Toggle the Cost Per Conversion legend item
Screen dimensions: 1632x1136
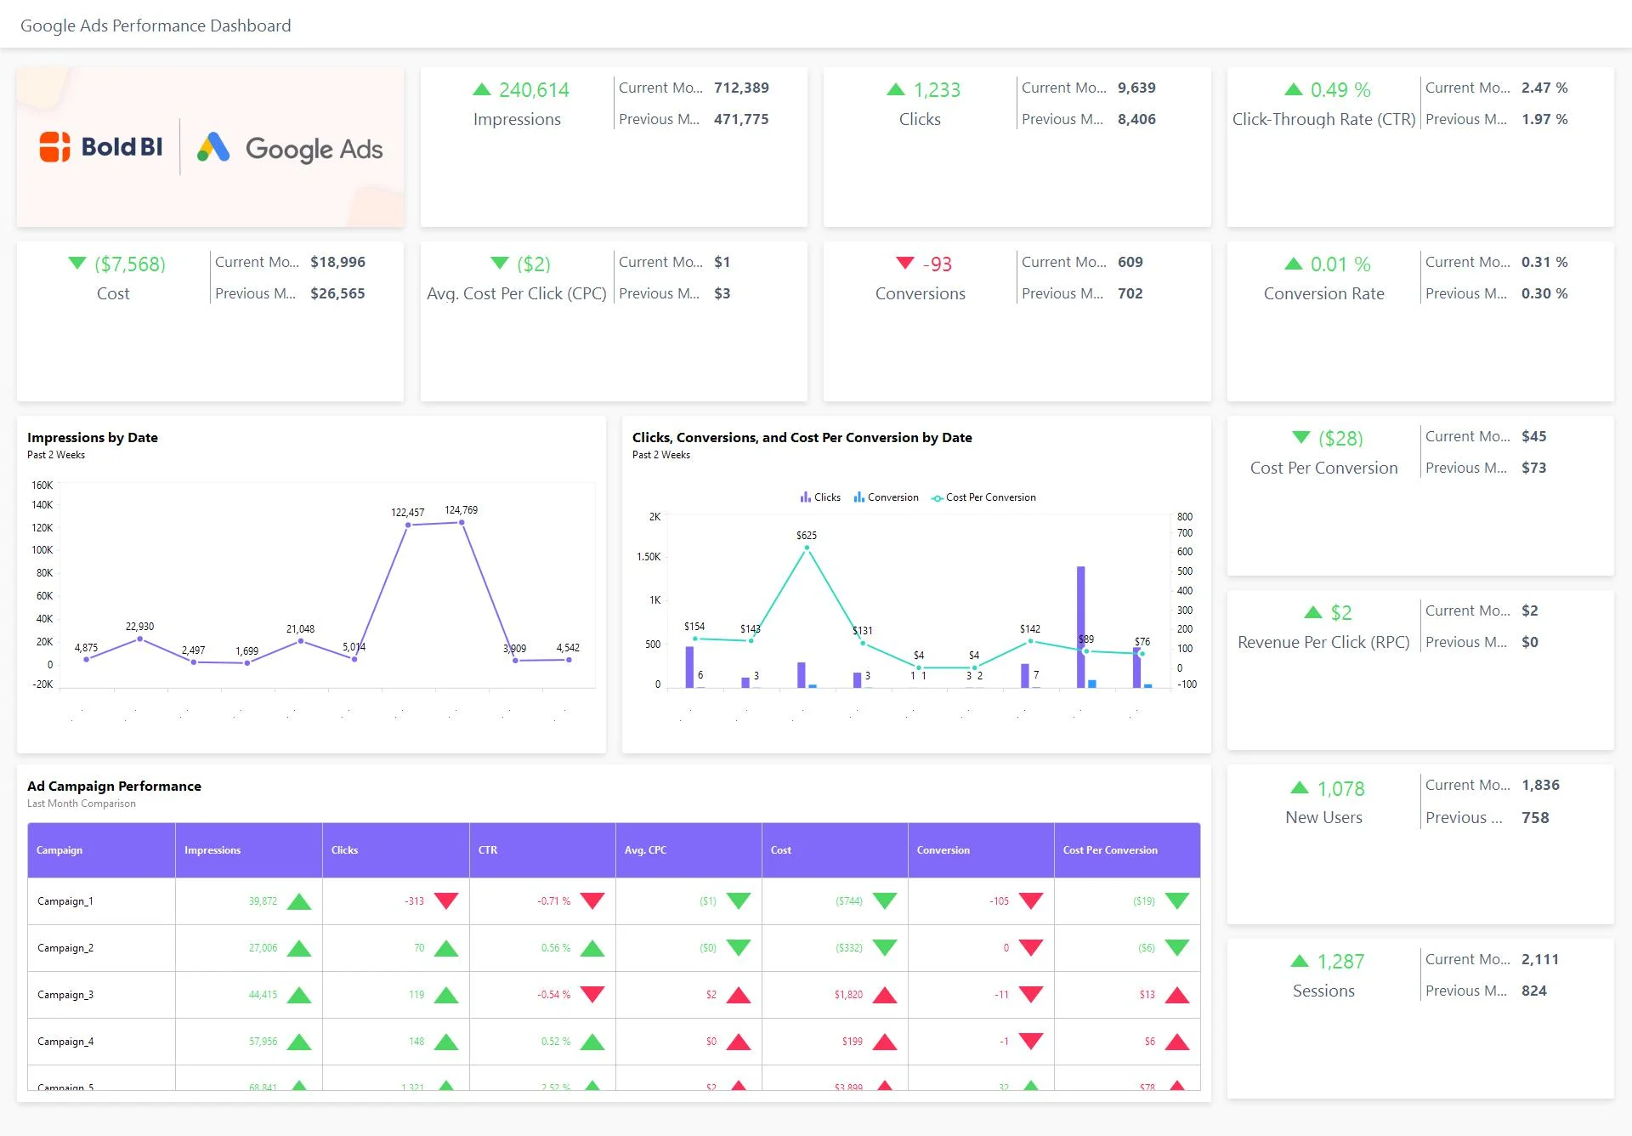point(983,497)
